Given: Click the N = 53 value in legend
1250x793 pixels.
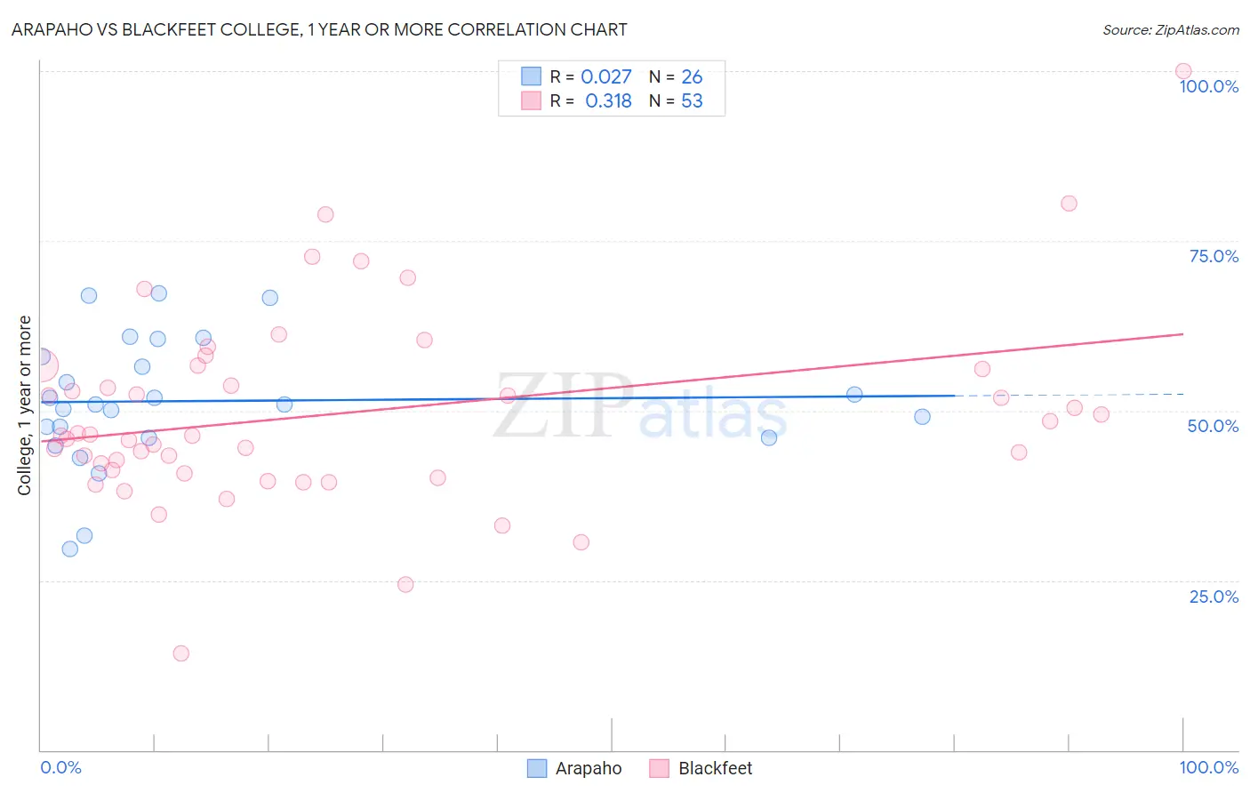Looking at the screenshot, I should (x=676, y=100).
